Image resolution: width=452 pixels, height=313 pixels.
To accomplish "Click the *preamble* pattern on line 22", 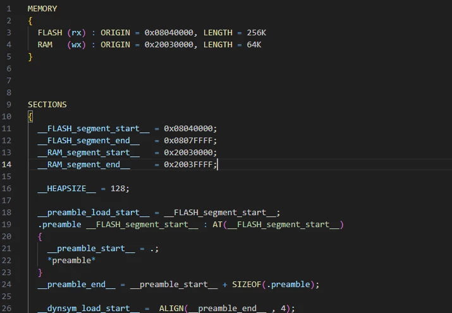I will click(71, 261).
